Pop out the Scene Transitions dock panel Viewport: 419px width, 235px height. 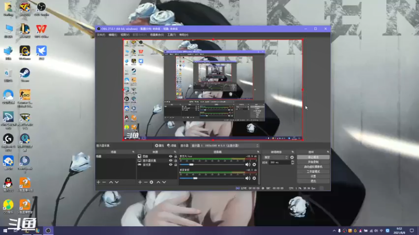[x=293, y=152]
